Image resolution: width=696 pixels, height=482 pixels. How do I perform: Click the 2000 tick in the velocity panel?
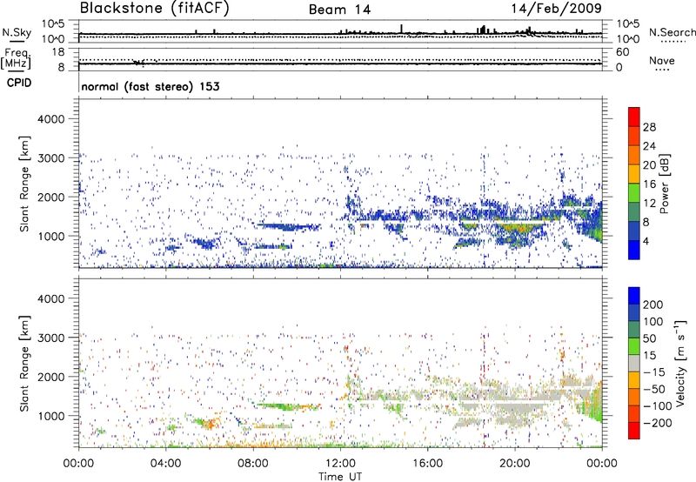pyautogui.click(x=50, y=377)
